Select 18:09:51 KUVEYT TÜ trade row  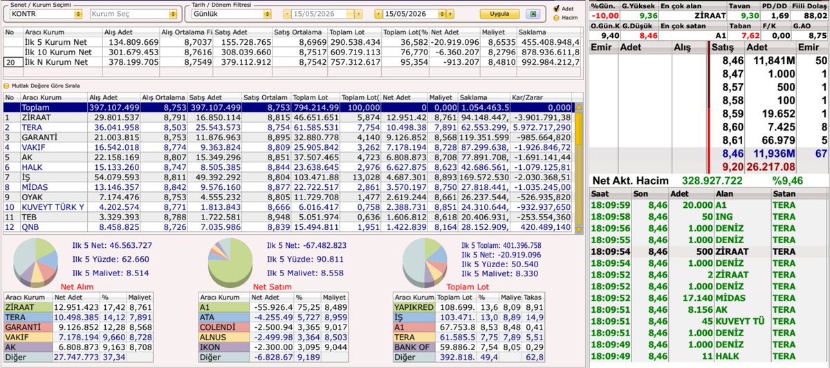point(709,321)
